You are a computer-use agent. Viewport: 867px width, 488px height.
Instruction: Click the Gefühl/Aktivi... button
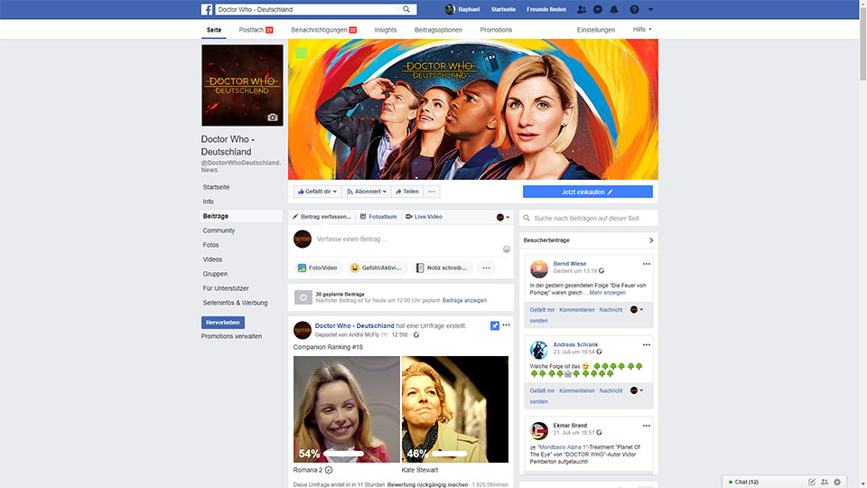click(x=376, y=267)
